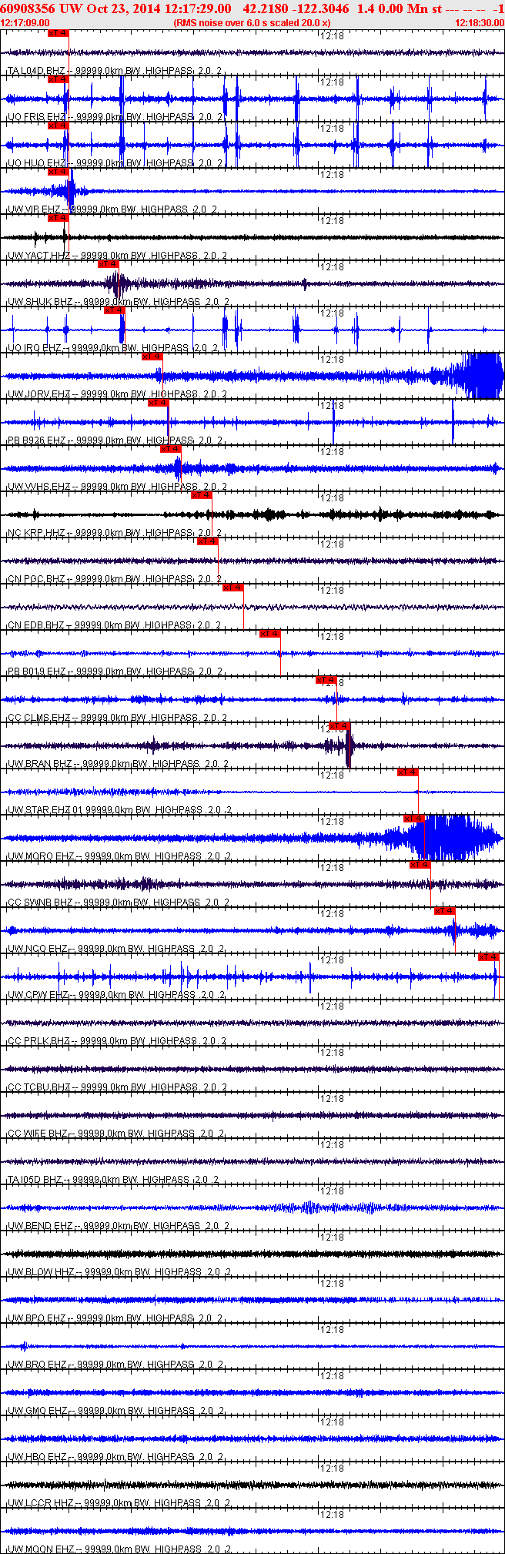Select the CC SWNB BHZ station label
The width and height of the screenshot is (505, 1554).
pos(39,903)
